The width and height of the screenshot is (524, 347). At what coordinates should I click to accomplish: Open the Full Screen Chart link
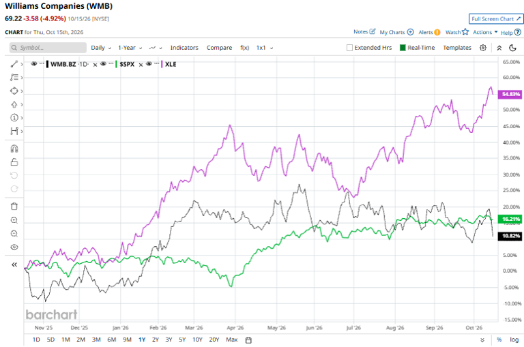coord(496,19)
